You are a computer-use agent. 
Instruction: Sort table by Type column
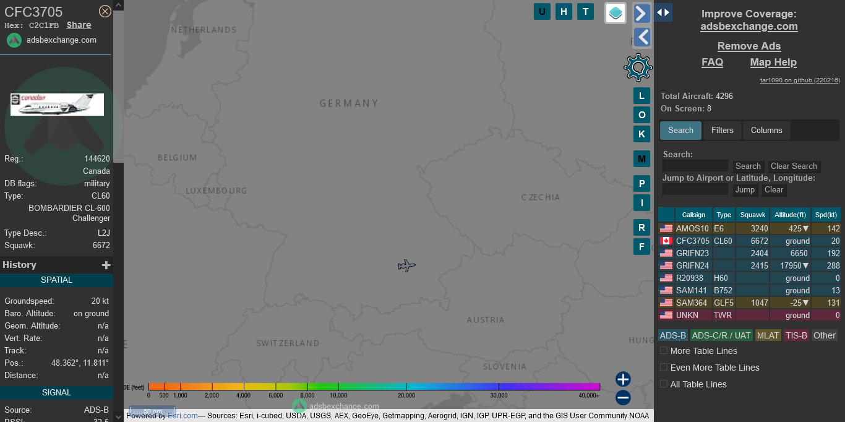point(724,215)
